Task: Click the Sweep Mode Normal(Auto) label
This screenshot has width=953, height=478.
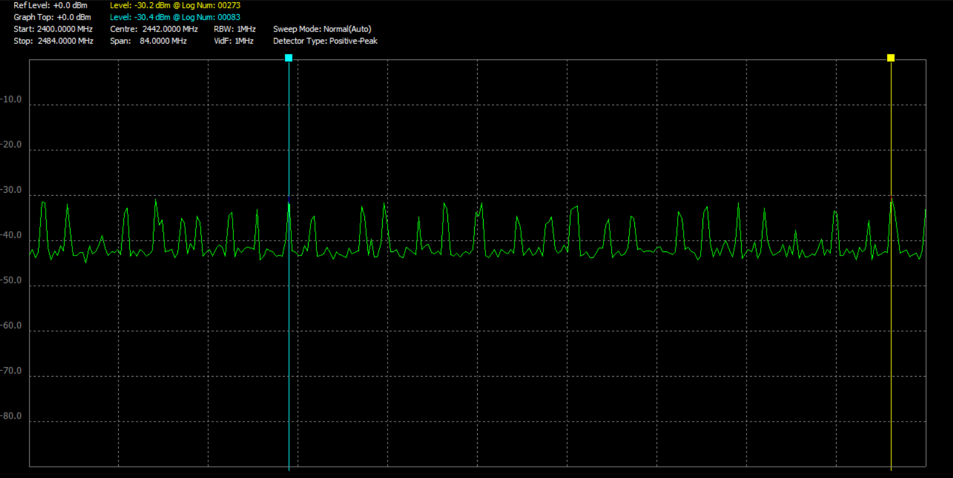Action: [322, 29]
